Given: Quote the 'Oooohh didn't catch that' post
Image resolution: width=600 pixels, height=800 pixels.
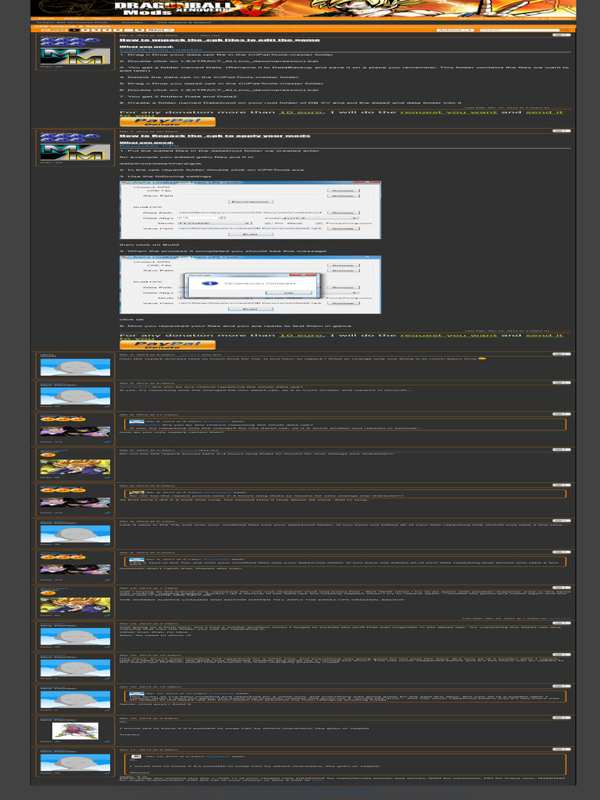Looking at the screenshot, I should [561, 552].
